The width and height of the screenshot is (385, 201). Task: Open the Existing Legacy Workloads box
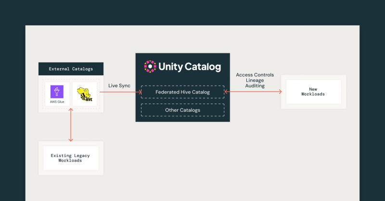point(71,158)
